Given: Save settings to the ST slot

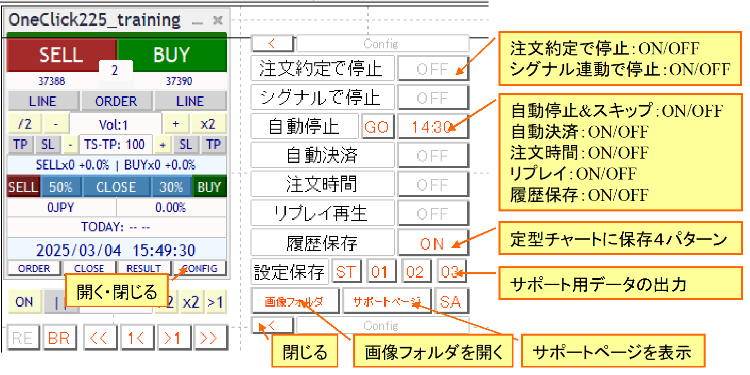Looking at the screenshot, I should click(x=347, y=272).
